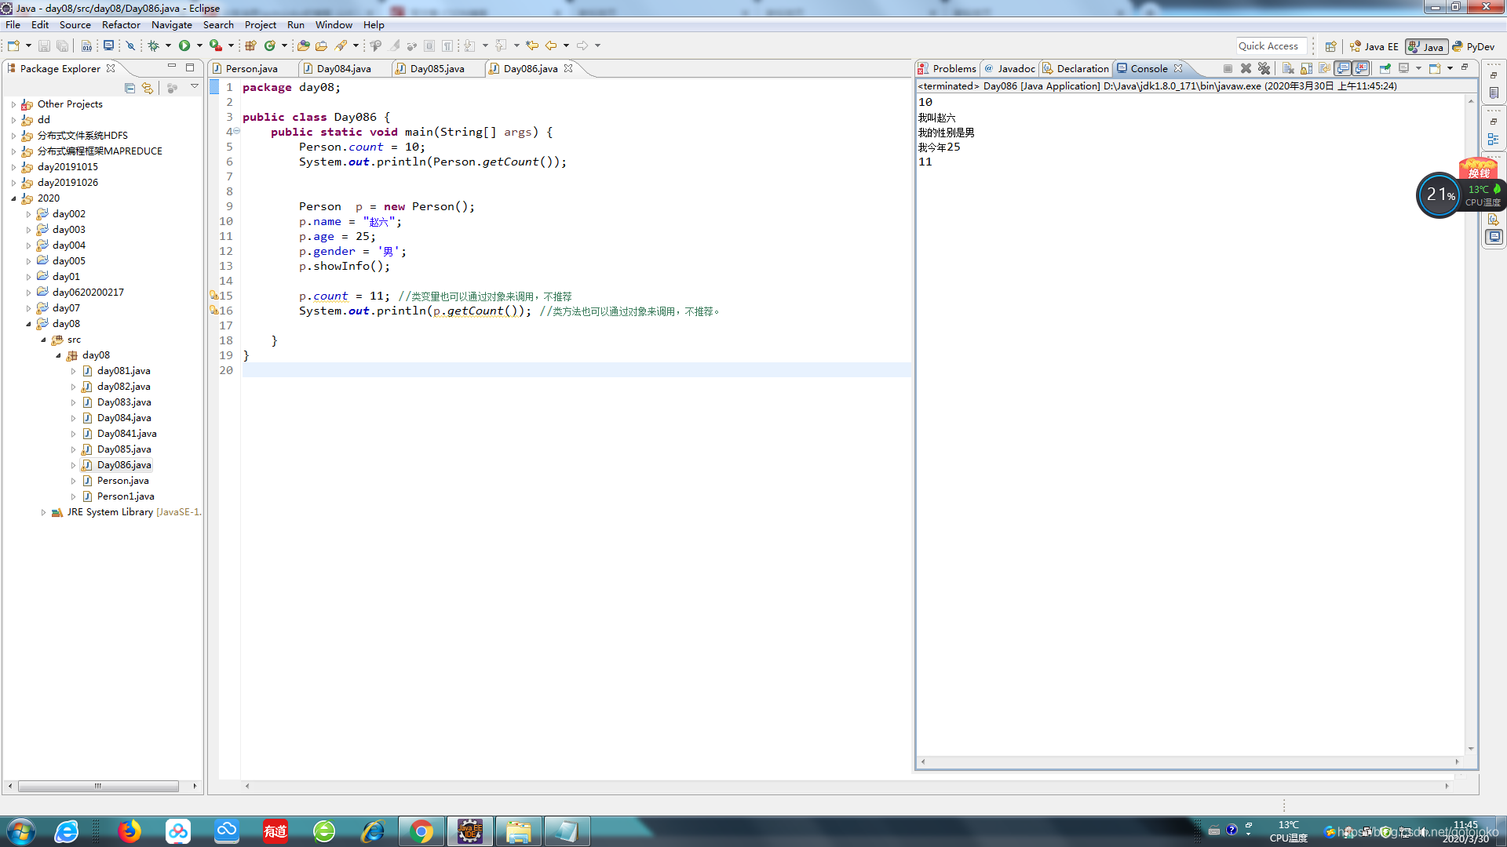The height and width of the screenshot is (847, 1507).
Task: Open the Refactor menu
Action: [x=121, y=24]
